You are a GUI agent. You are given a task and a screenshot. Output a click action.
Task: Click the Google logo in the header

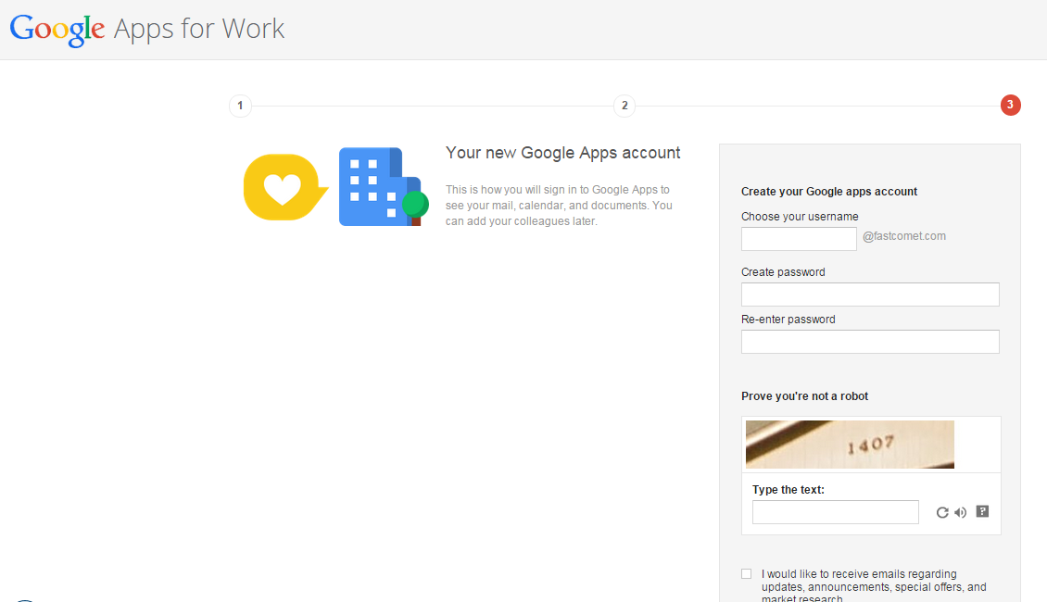[57, 28]
